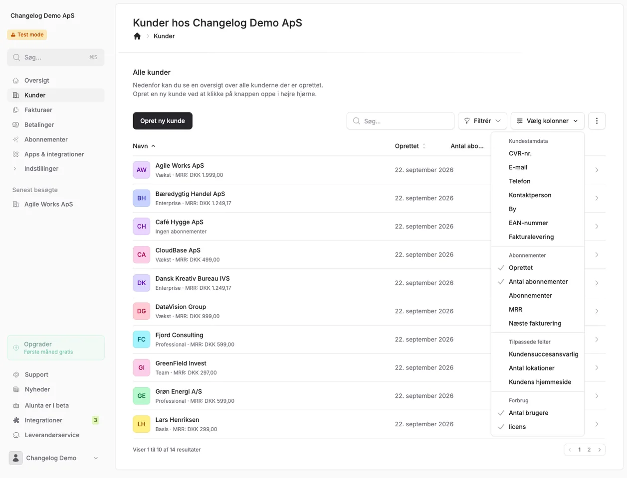Open the three-dot more options menu
The width and height of the screenshot is (627, 478).
click(x=597, y=120)
